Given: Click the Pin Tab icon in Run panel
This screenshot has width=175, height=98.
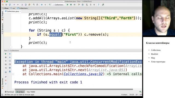Looking at the screenshot, I should (x=6, y=77).
